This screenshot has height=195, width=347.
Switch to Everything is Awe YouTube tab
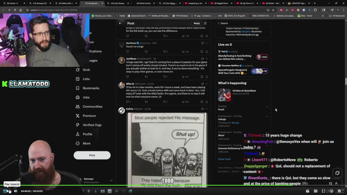click(x=195, y=3)
